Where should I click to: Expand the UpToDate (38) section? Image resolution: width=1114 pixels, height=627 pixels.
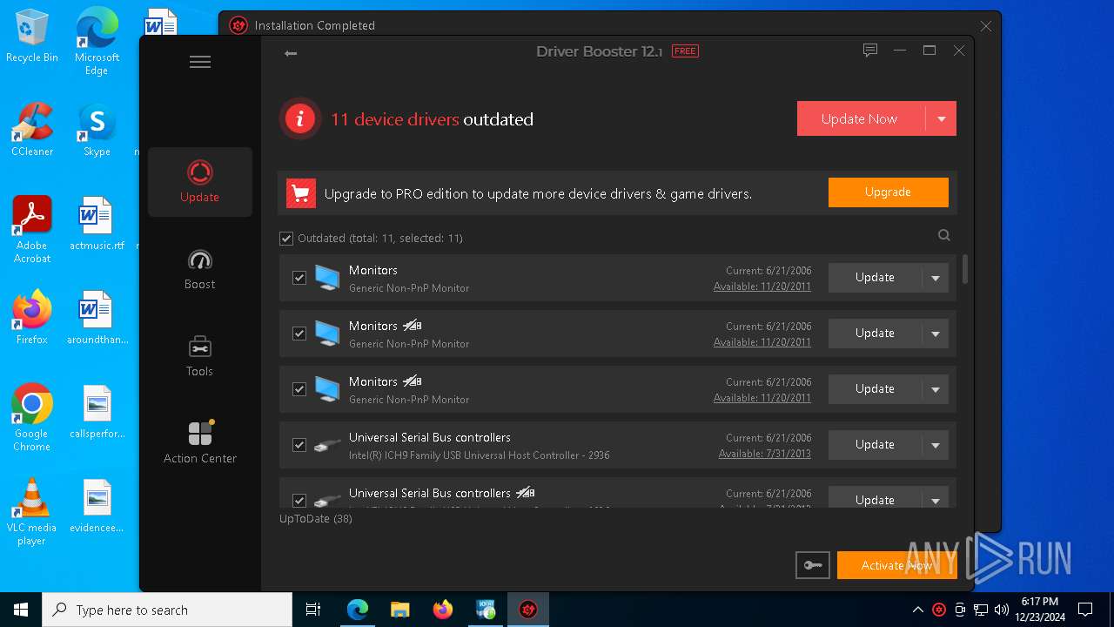(315, 518)
